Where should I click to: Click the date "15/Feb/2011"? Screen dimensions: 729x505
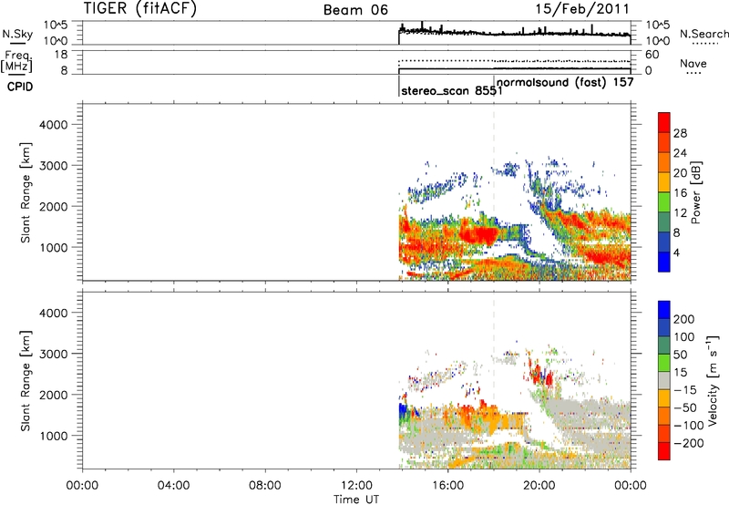click(582, 9)
